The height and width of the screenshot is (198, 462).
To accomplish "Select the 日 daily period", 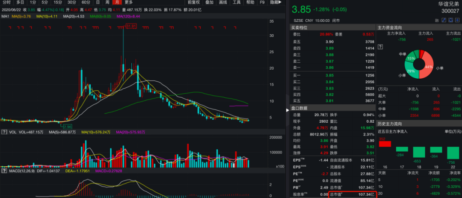I will tap(98, 3).
